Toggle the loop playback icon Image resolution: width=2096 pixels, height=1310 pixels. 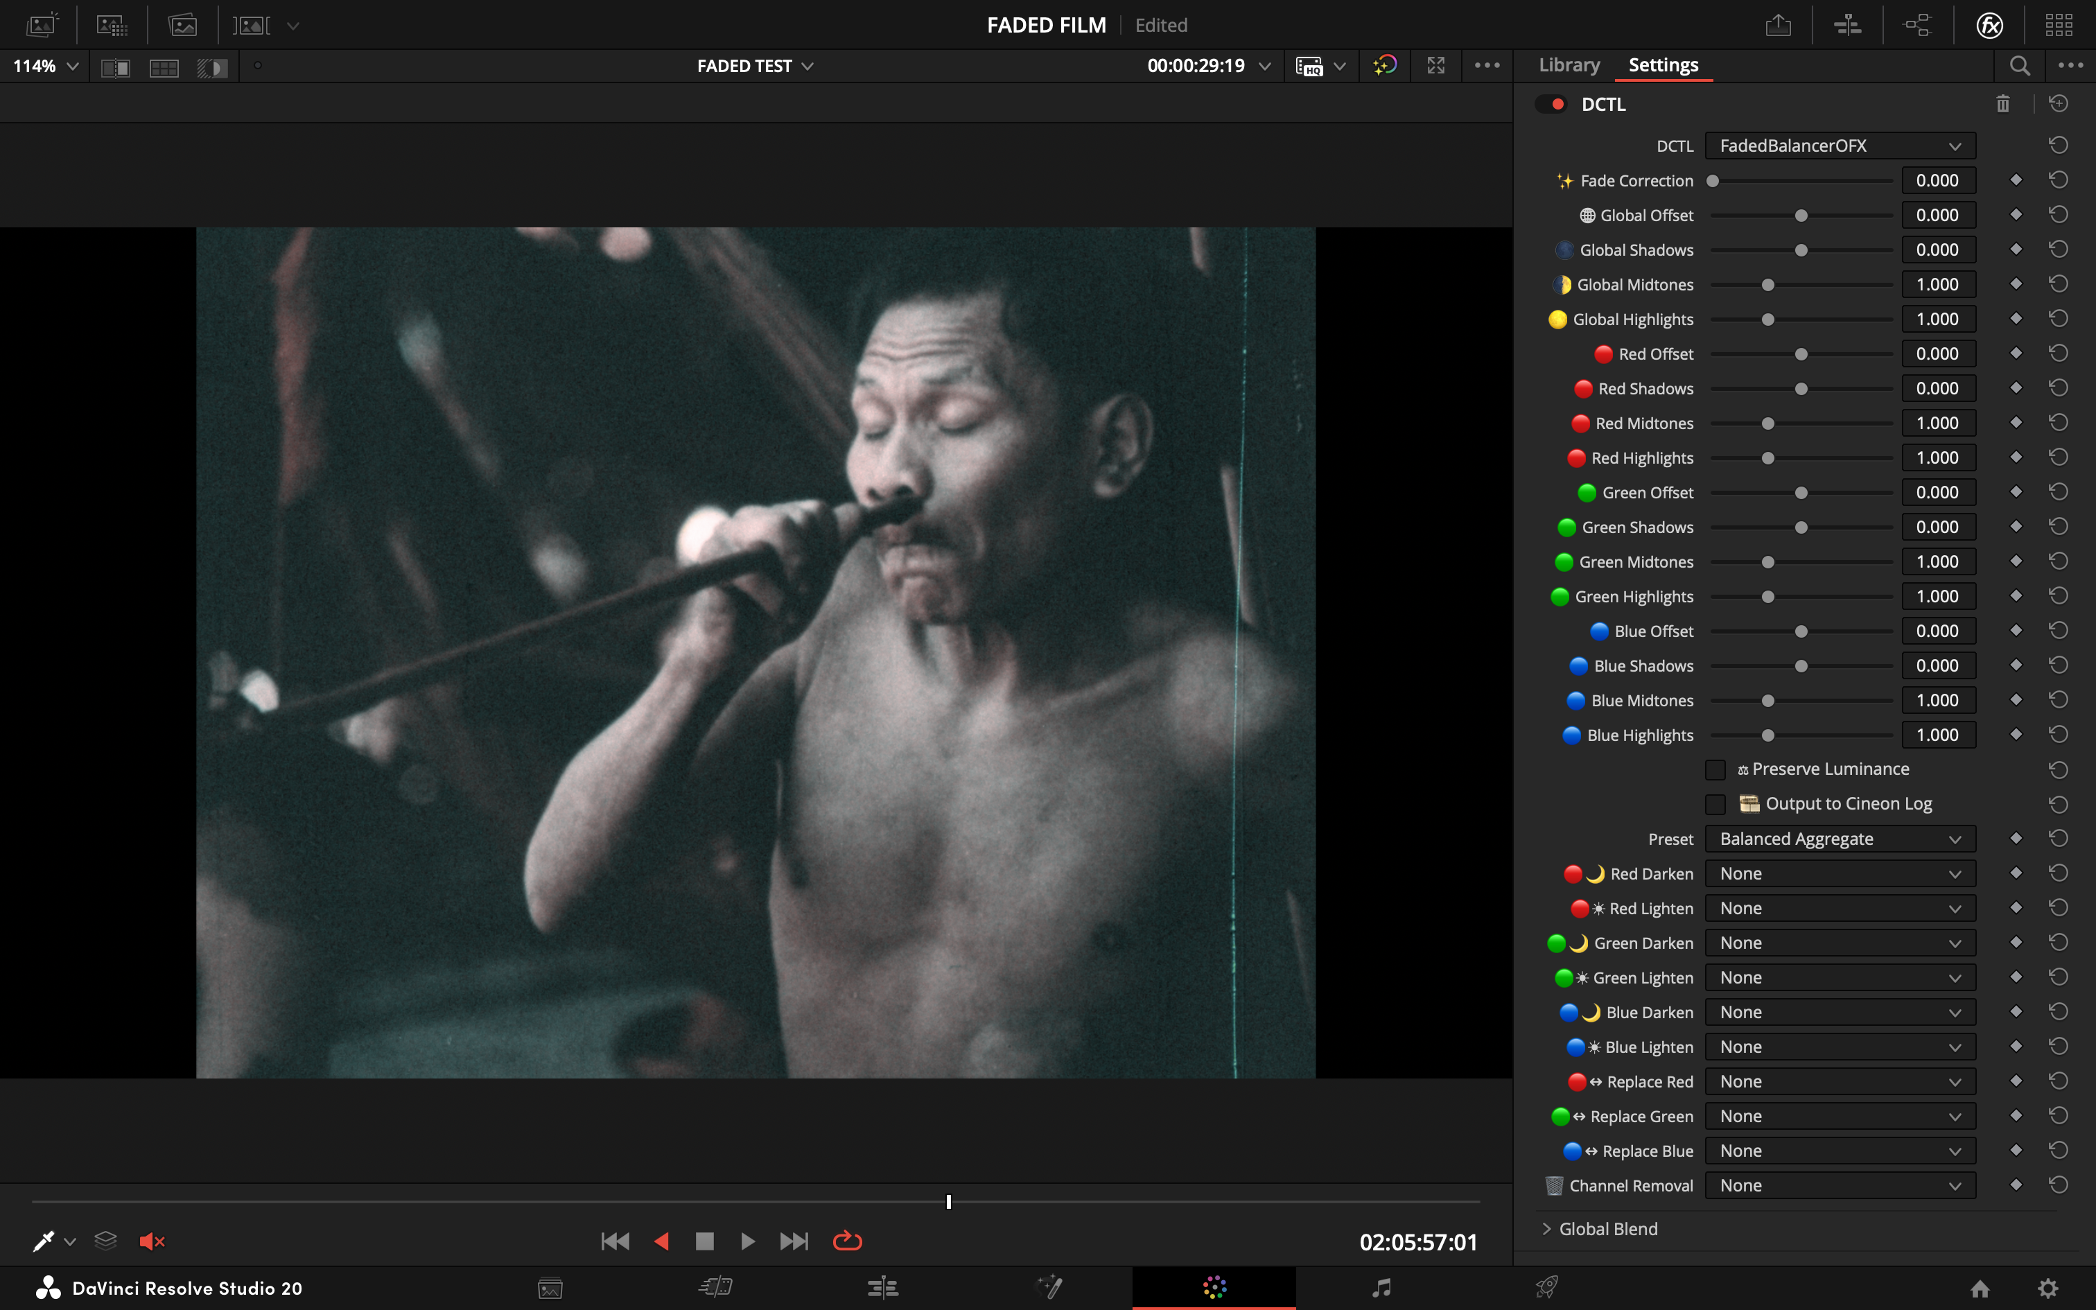pyautogui.click(x=847, y=1241)
